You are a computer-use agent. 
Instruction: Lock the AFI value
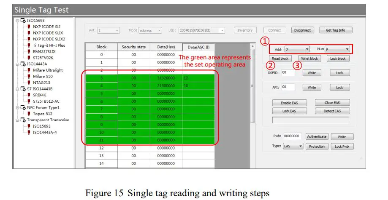click(x=339, y=88)
